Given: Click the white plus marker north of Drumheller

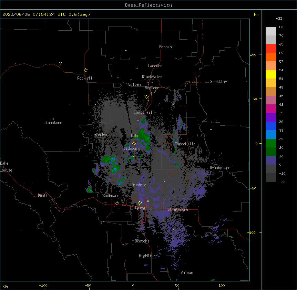Looking at the screenshot, I should (x=211, y=129).
